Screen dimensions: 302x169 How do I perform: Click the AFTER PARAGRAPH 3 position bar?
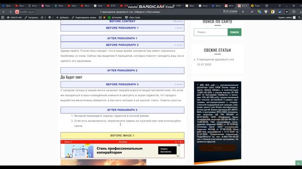(122, 110)
